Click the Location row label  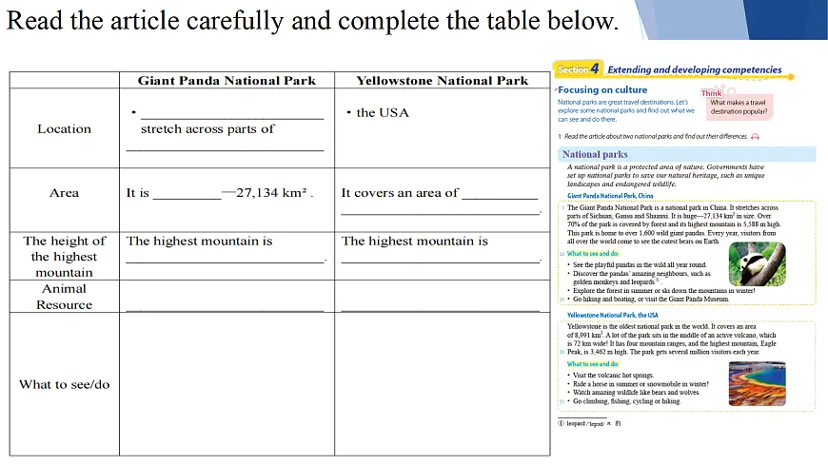click(64, 128)
